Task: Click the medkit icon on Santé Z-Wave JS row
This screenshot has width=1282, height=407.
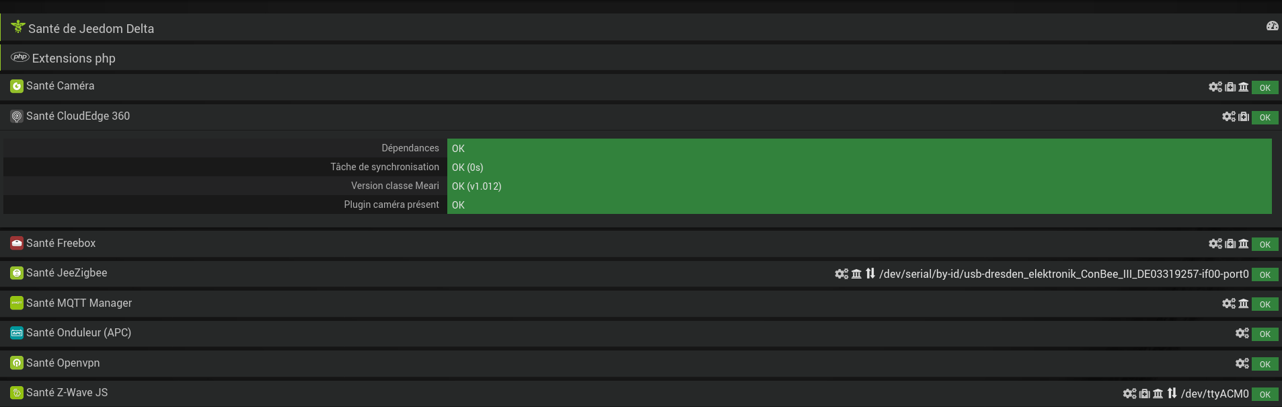Action: point(1144,394)
